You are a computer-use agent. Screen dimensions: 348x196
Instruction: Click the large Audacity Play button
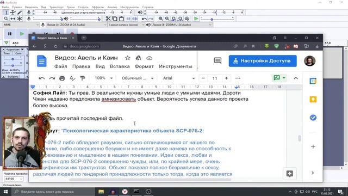22,34
